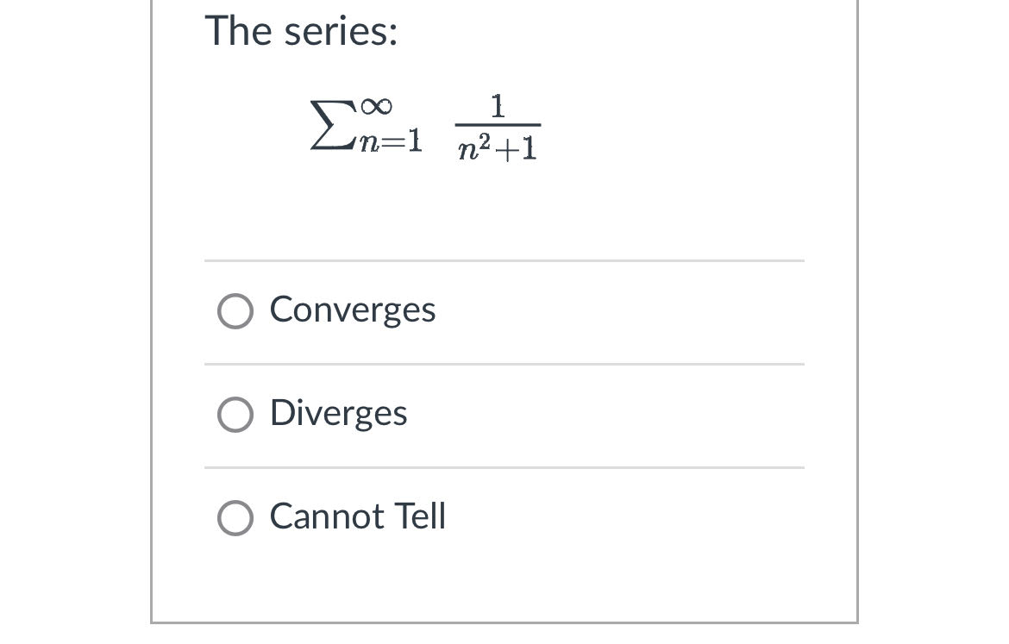Click the first answer option row
The image size is (1009, 644).
504,311
